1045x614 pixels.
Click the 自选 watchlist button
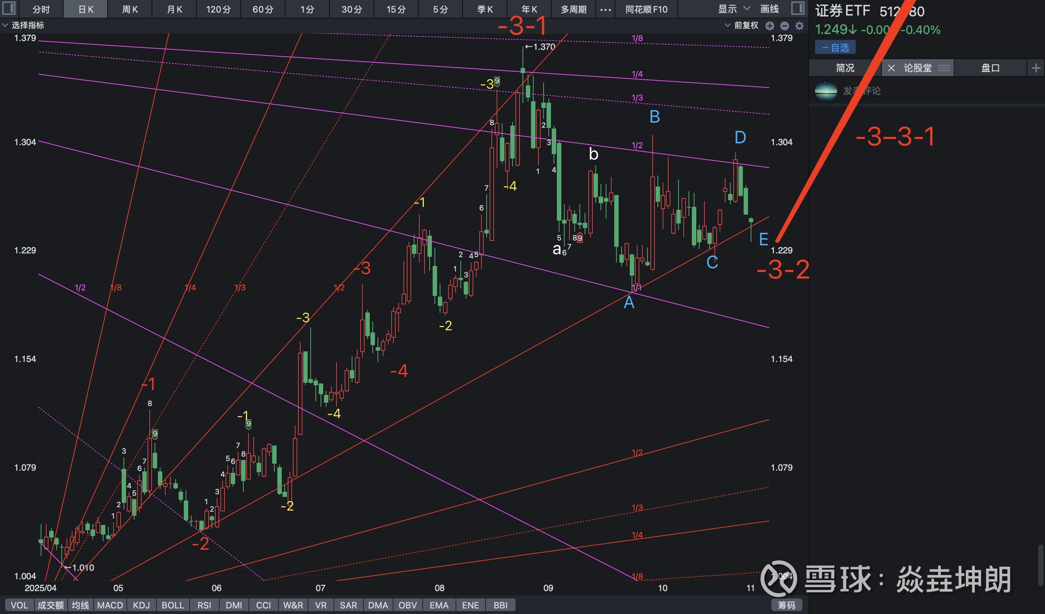coord(835,47)
